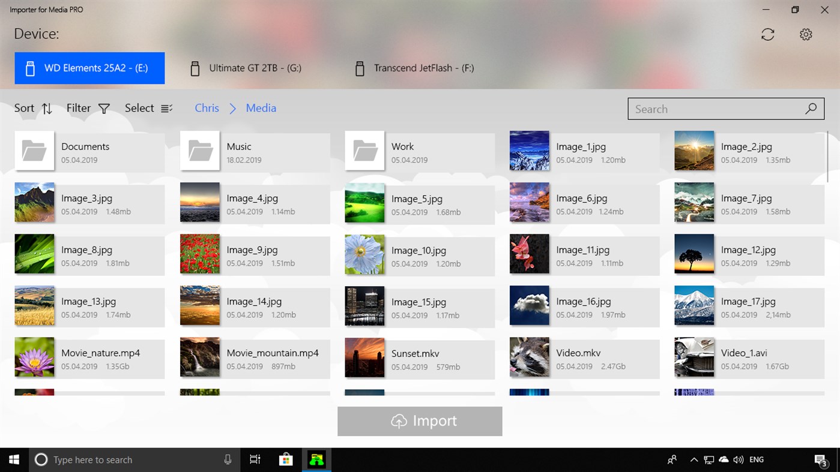
Task: Select the Sunset.mkv file entry
Action: [x=420, y=359]
